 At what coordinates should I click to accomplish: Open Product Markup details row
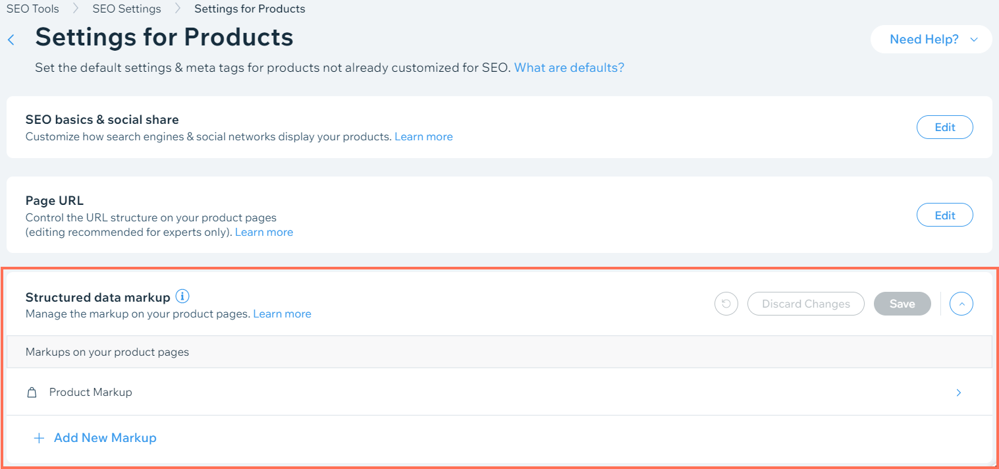pos(90,392)
